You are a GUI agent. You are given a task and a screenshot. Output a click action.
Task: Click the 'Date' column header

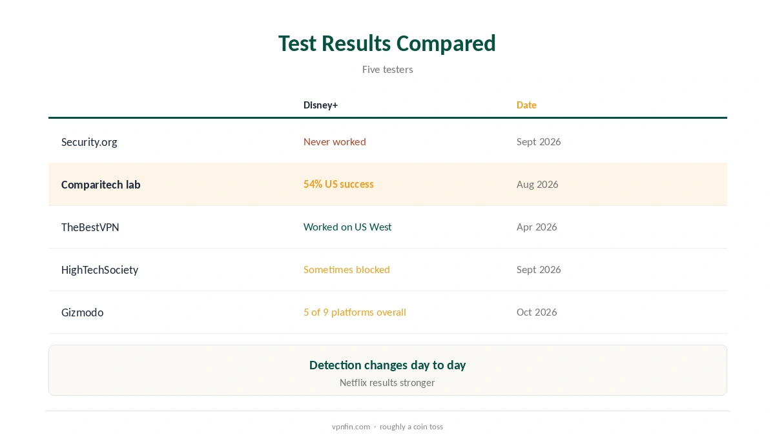526,105
